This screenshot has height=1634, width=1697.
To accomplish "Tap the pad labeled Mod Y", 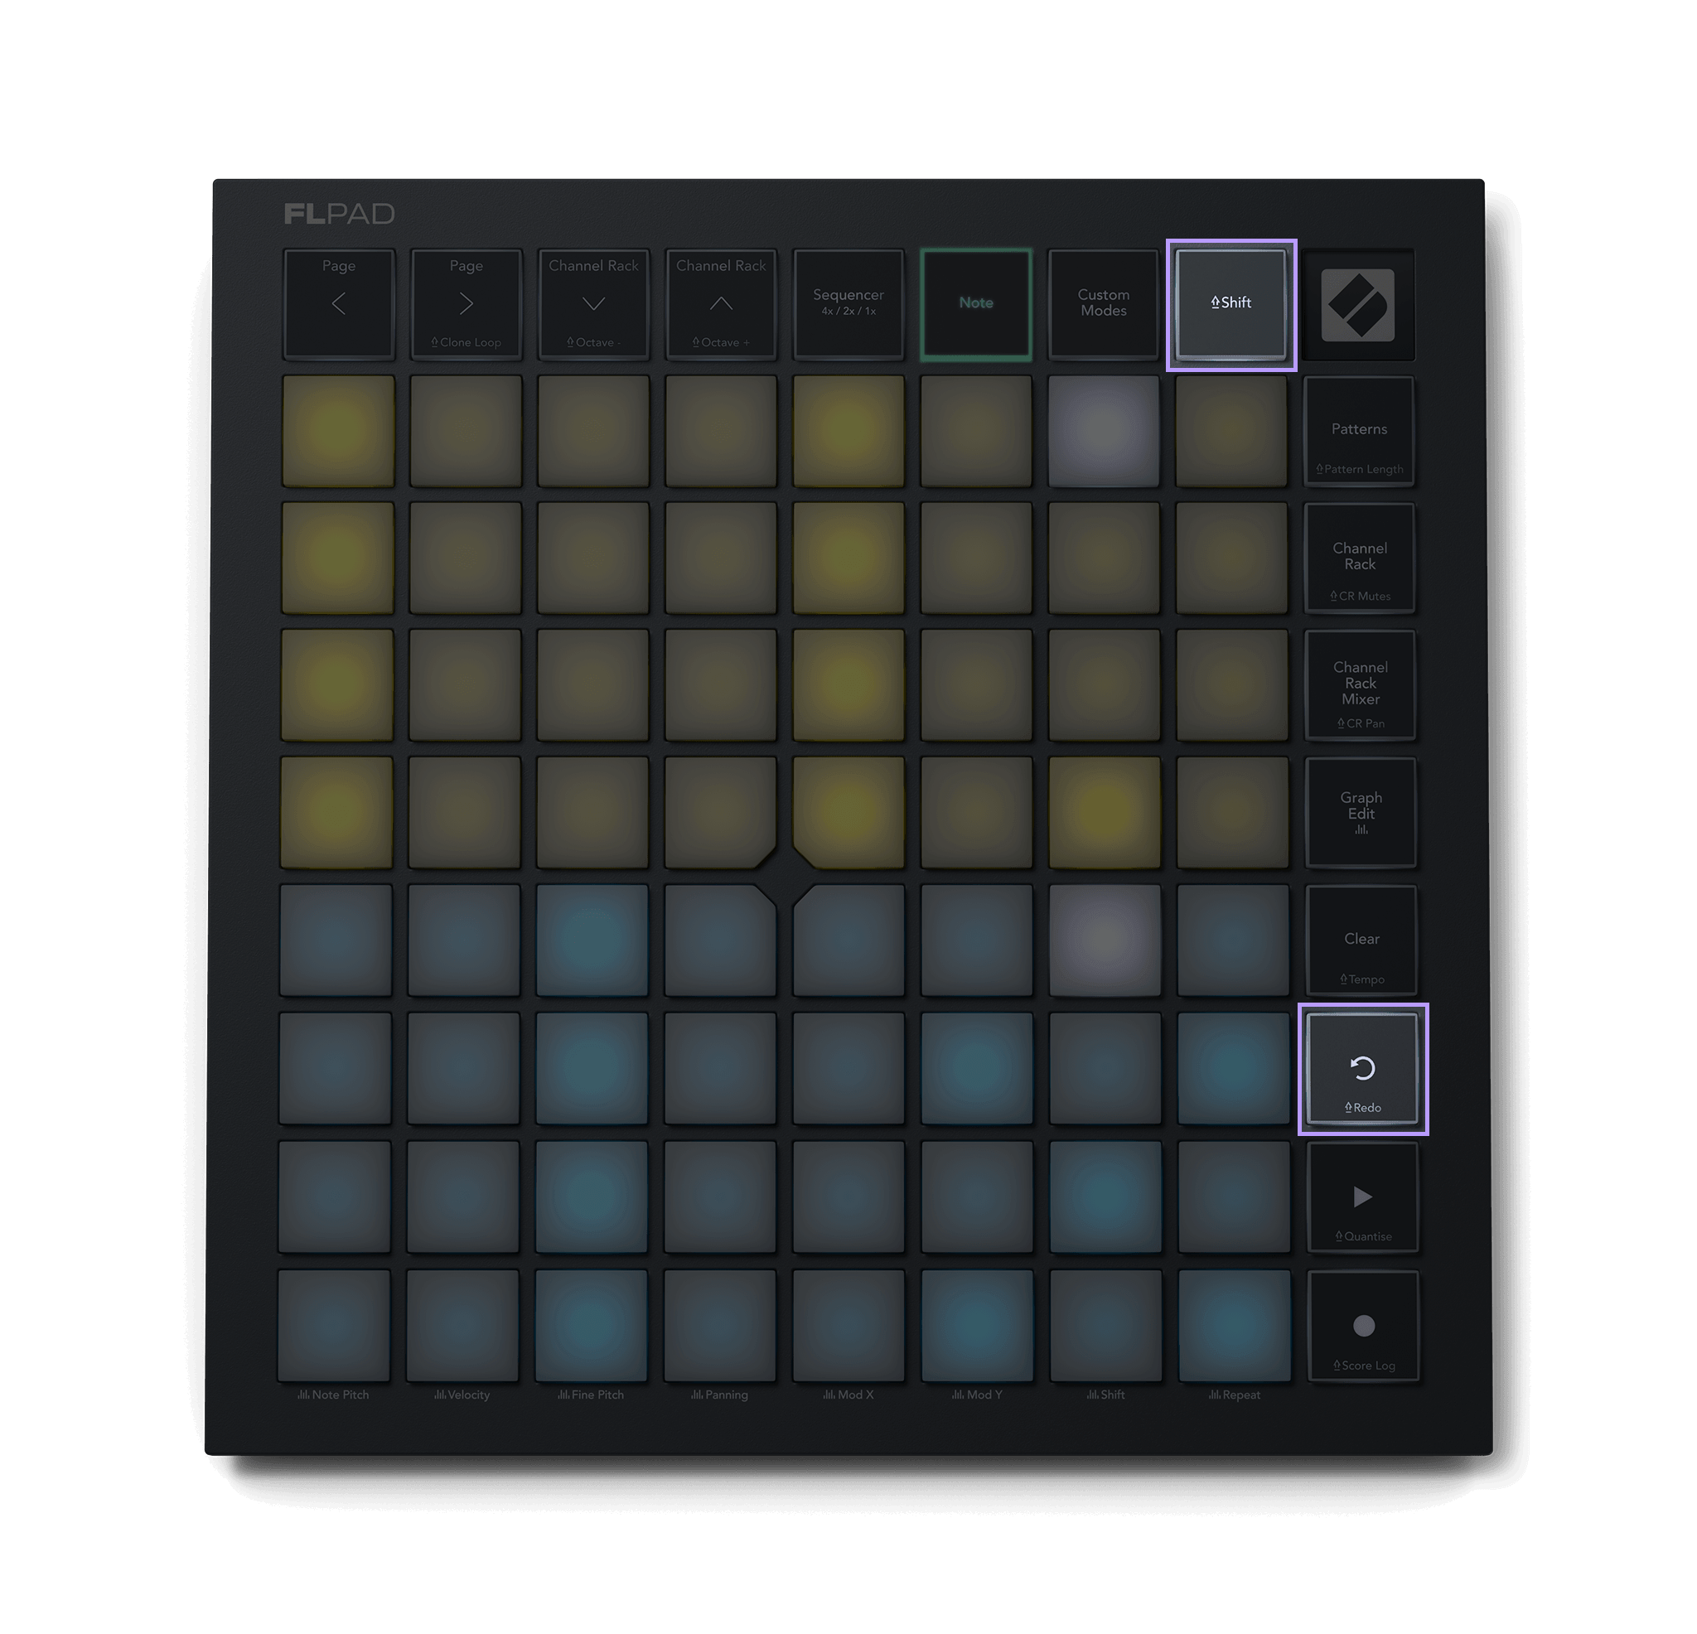I will (977, 1325).
